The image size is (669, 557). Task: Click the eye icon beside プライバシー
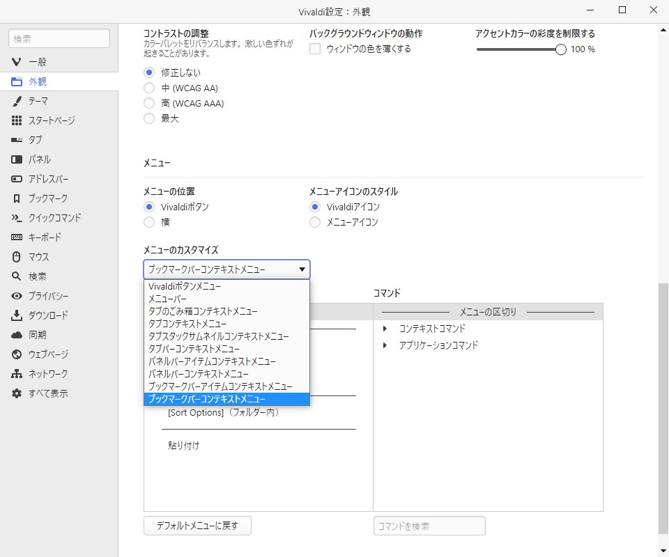point(16,296)
